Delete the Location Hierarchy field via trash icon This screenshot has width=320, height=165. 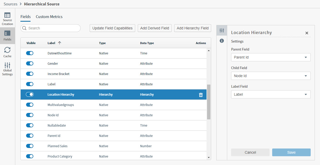pyautogui.click(x=201, y=95)
